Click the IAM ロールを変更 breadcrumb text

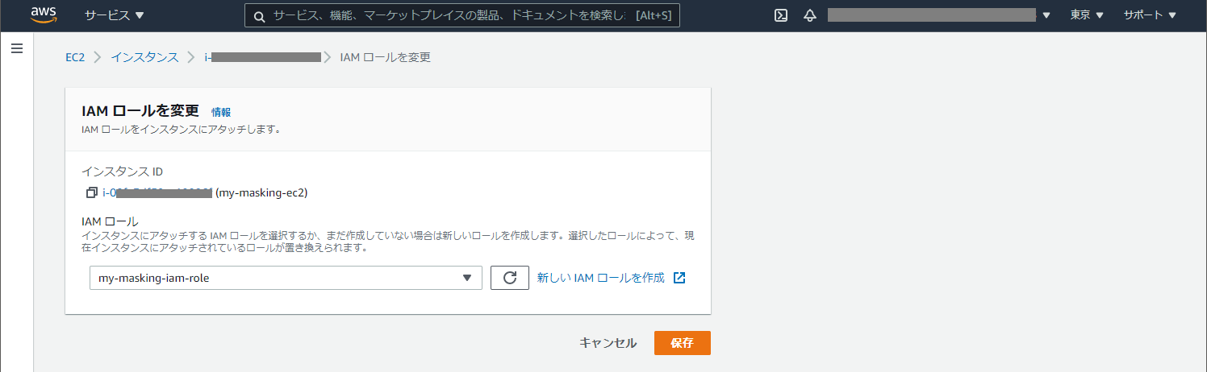click(385, 57)
